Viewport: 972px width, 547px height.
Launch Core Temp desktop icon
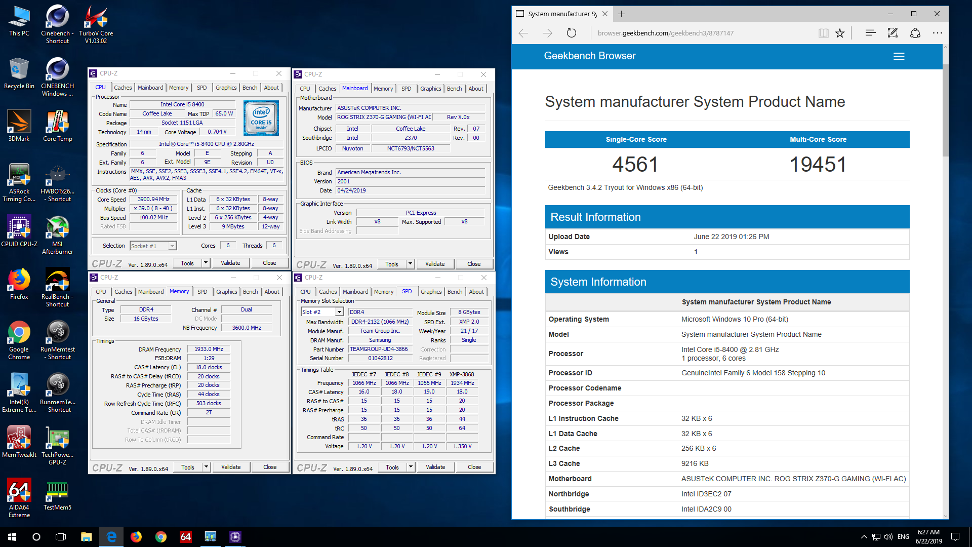(x=57, y=126)
